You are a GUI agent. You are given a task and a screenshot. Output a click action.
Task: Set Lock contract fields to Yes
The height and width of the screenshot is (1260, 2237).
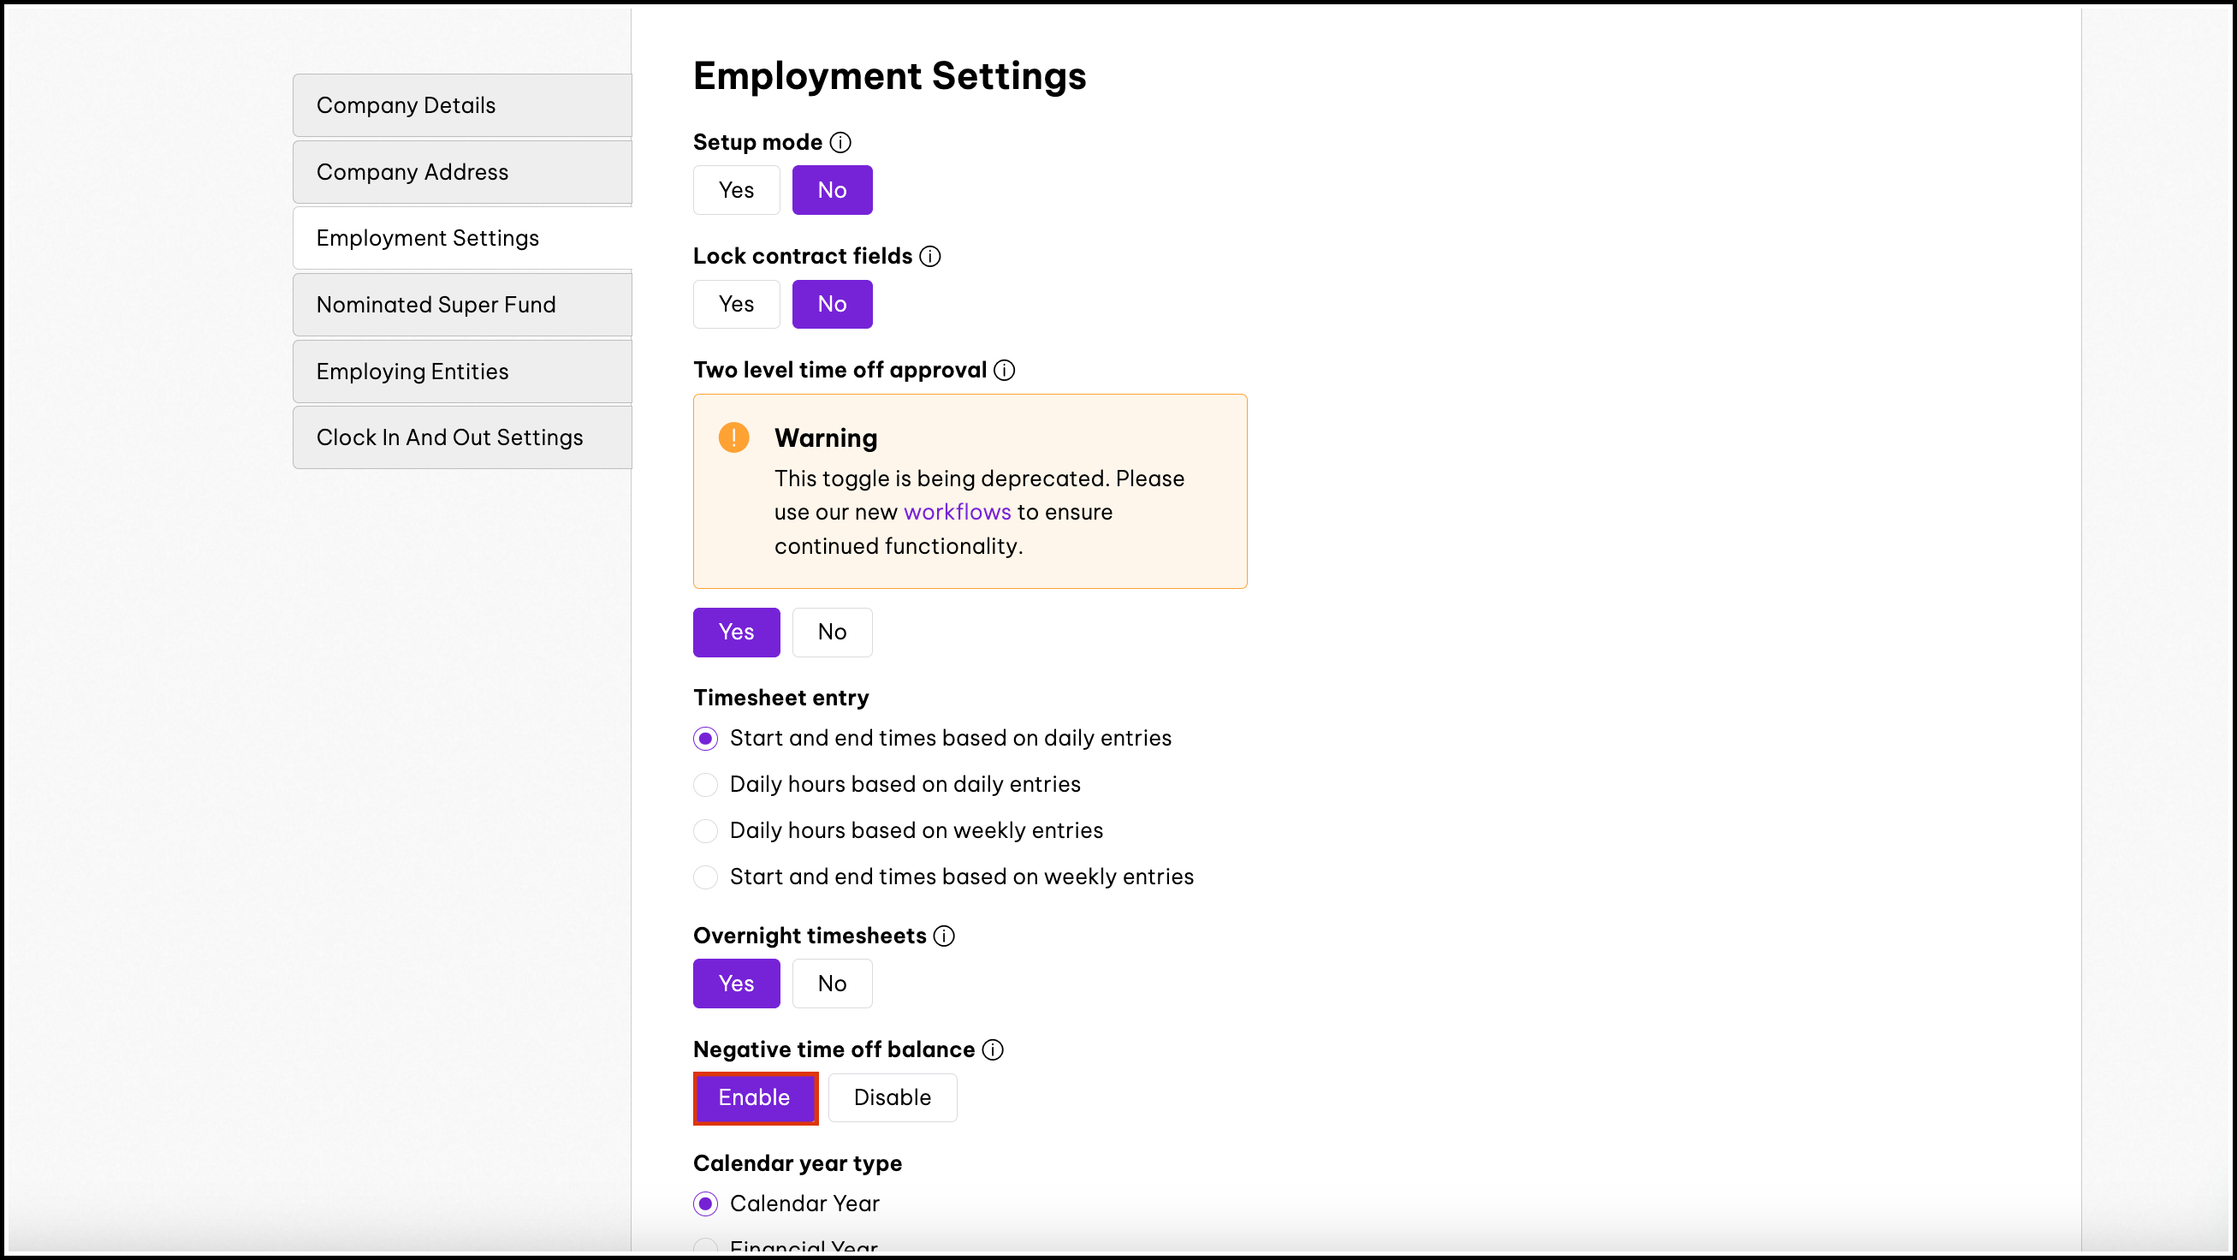tap(735, 304)
